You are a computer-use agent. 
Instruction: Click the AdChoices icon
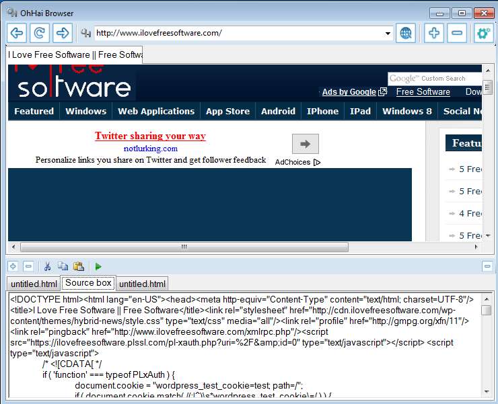coord(317,162)
